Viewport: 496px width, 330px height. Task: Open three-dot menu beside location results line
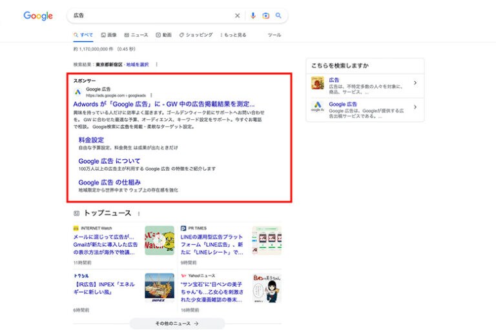(156, 64)
